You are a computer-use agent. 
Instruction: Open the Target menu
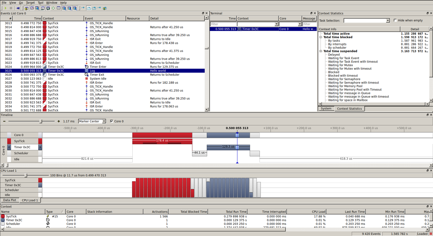pos(30,3)
